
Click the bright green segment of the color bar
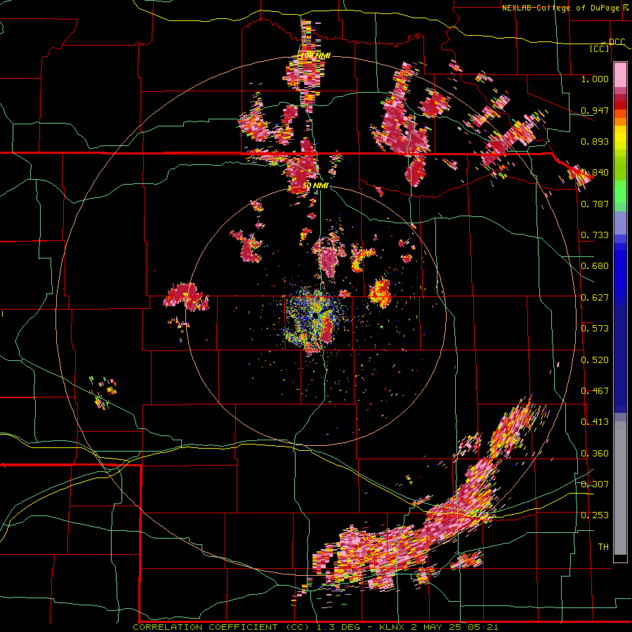coord(620,192)
